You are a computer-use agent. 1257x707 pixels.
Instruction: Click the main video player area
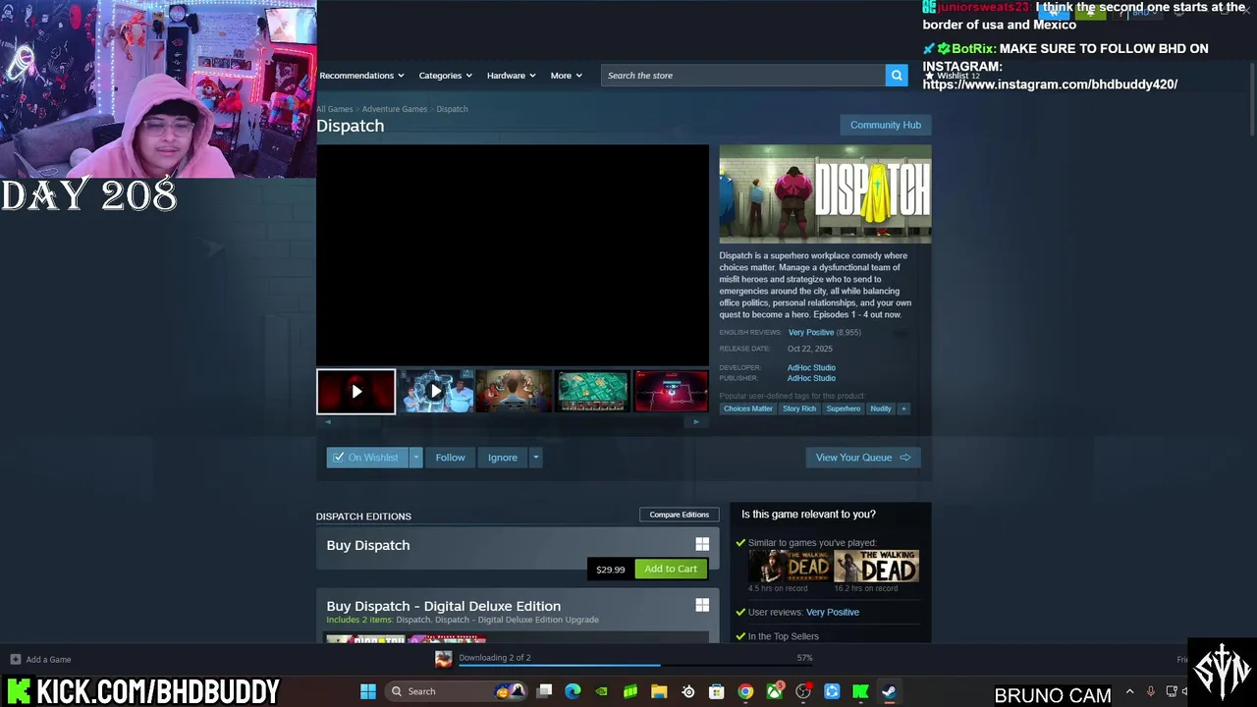pyautogui.click(x=513, y=255)
